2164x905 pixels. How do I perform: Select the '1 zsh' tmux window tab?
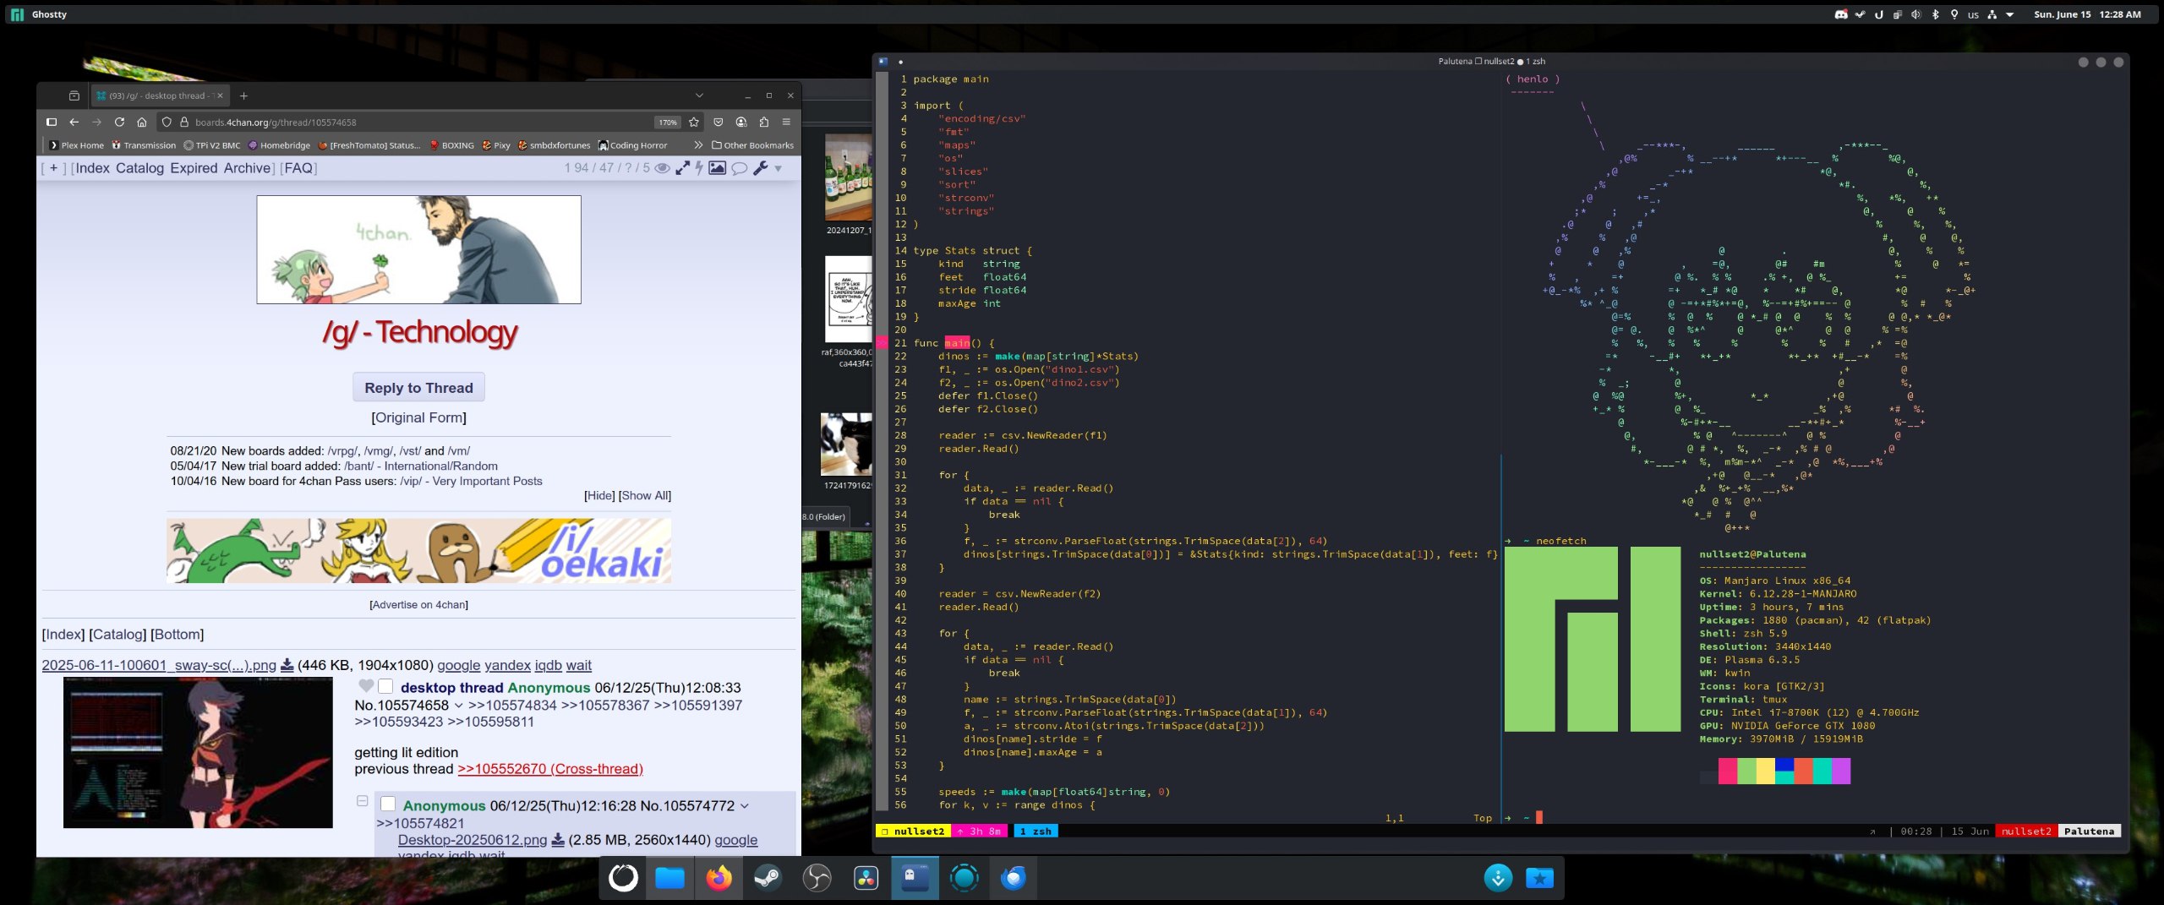tap(1036, 831)
